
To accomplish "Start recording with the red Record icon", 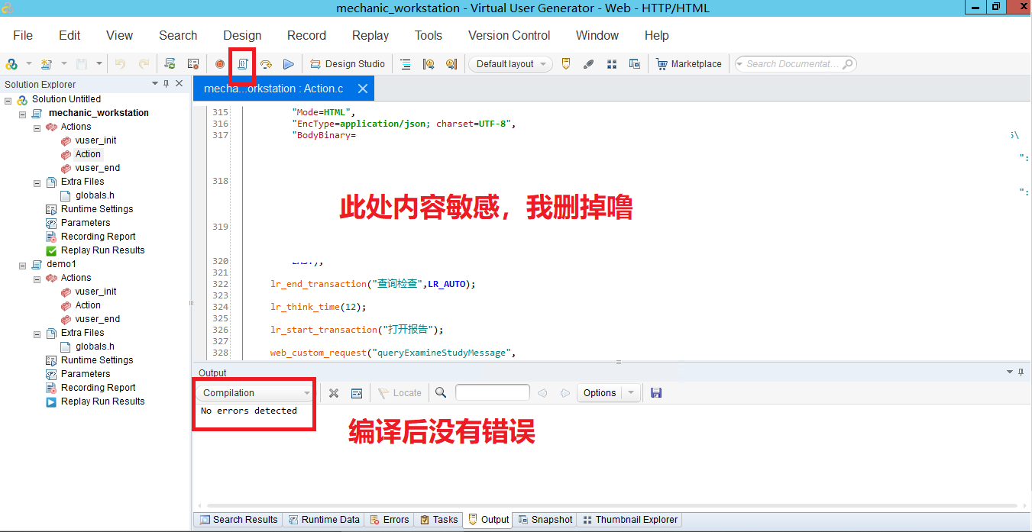I will (x=220, y=64).
